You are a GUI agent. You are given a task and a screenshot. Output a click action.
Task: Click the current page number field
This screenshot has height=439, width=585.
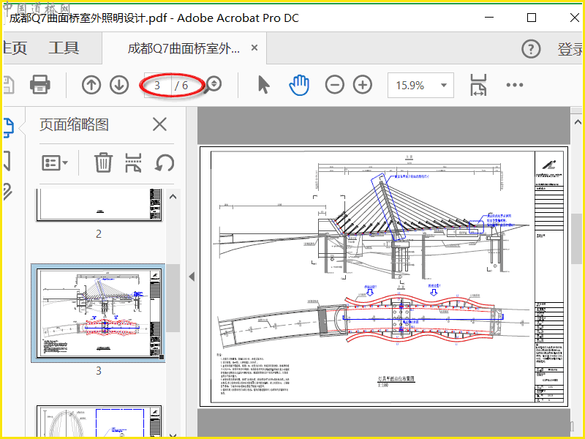click(x=157, y=86)
